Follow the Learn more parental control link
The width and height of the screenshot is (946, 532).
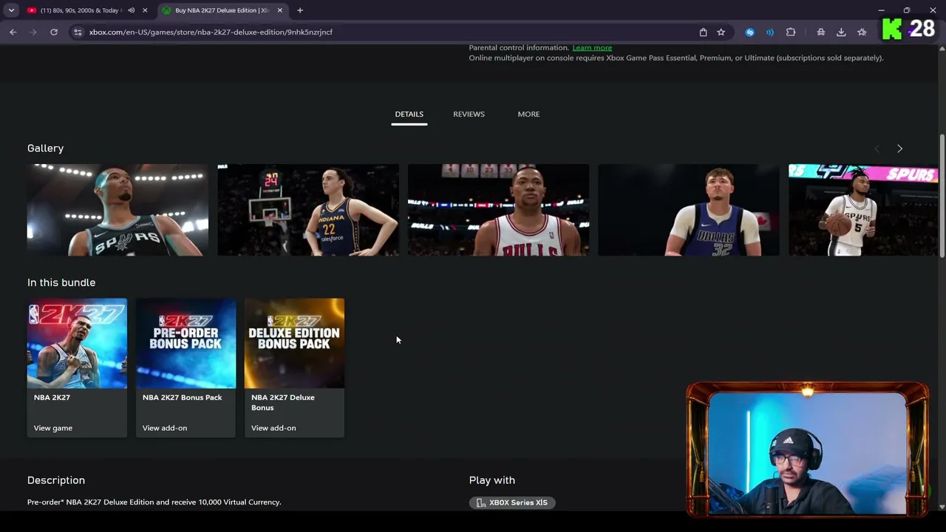click(592, 47)
